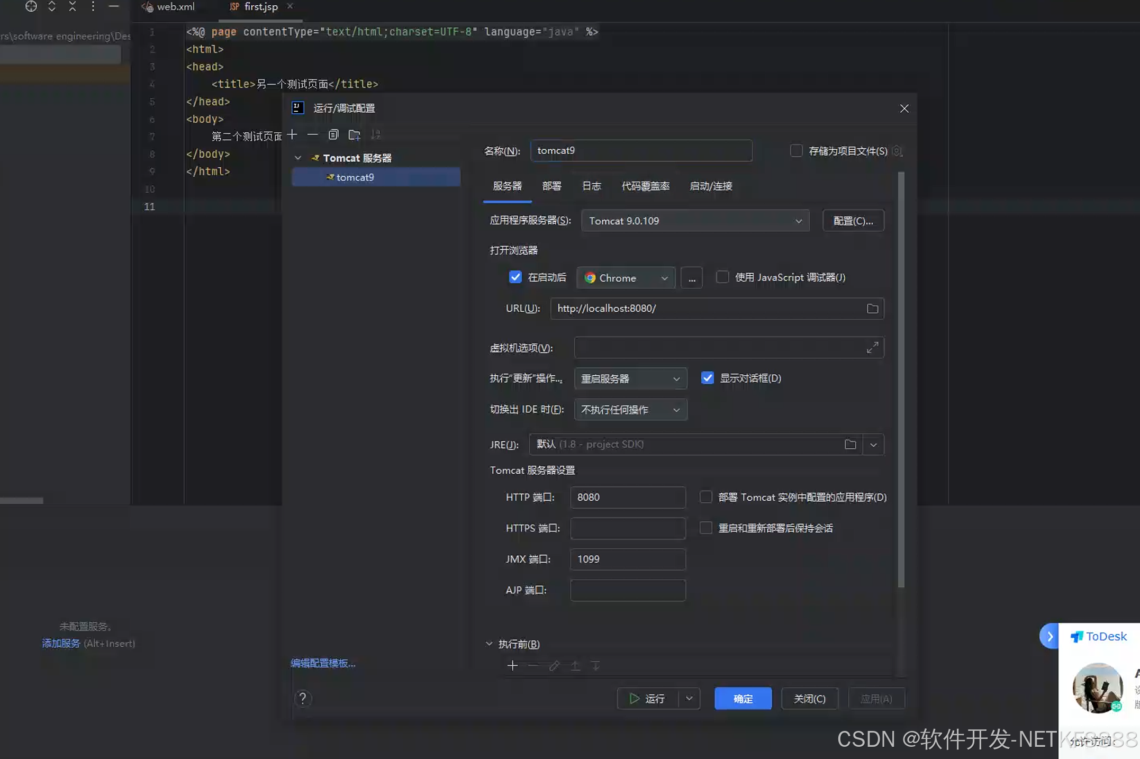Click the locate target crosshair icon in project panel

(31, 6)
